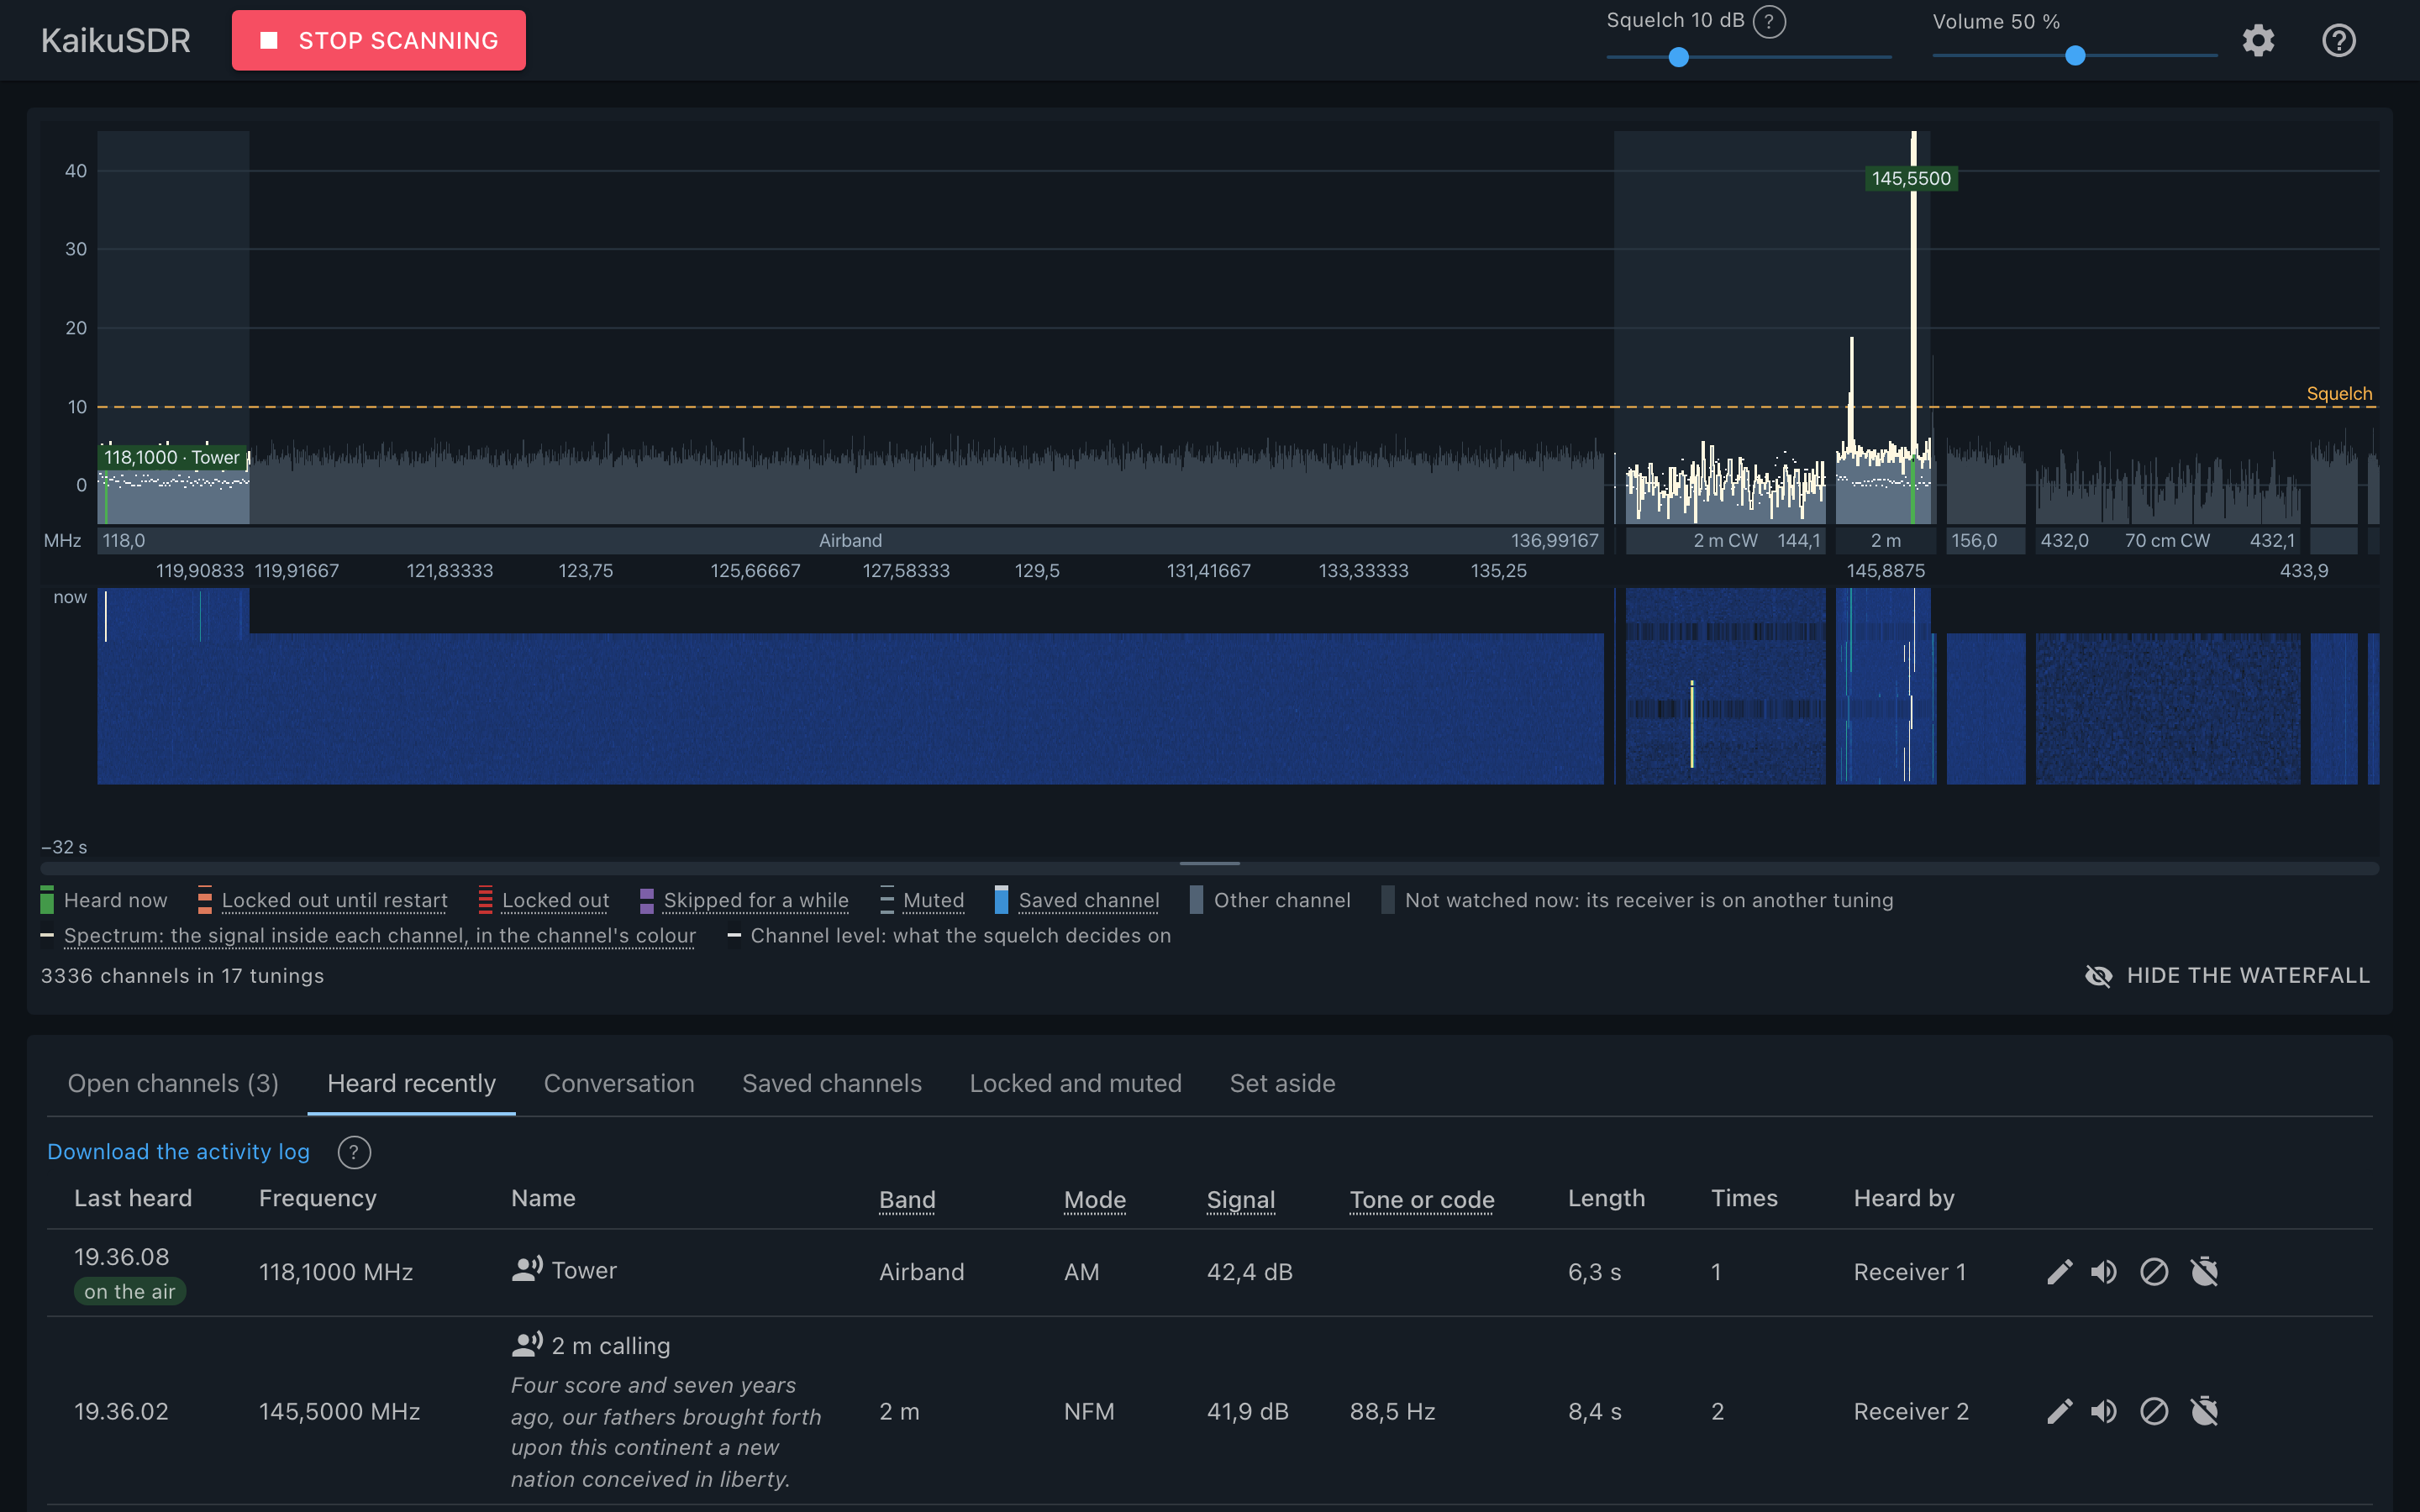Click the Locked out until restart legend
The height and width of the screenshot is (1512, 2420).
click(x=323, y=901)
